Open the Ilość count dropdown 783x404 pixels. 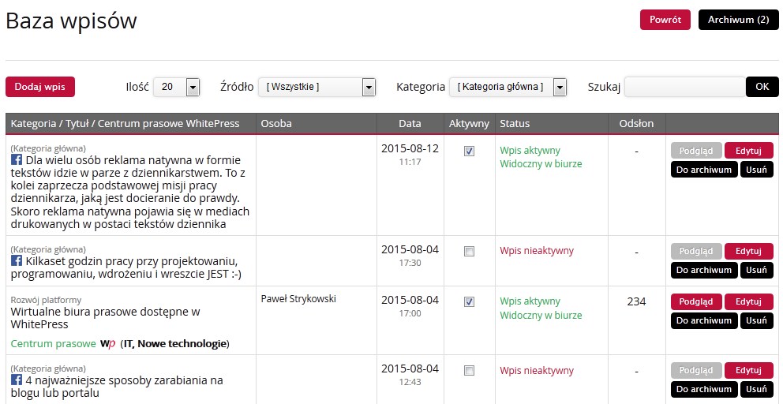pos(176,87)
